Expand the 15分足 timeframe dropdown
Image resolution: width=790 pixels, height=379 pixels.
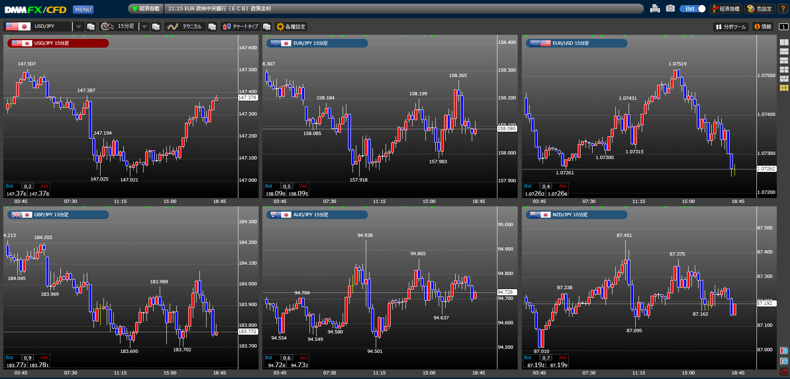click(144, 27)
